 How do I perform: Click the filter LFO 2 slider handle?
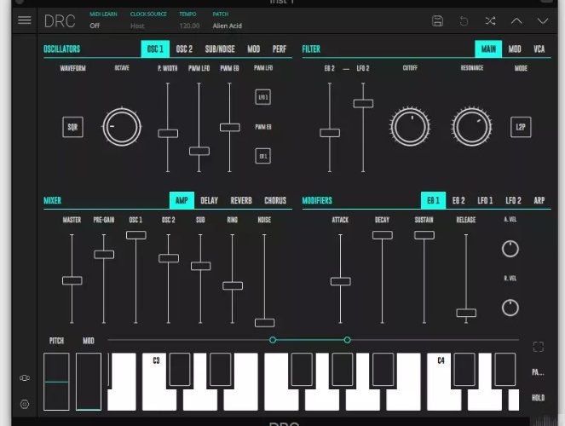point(363,104)
